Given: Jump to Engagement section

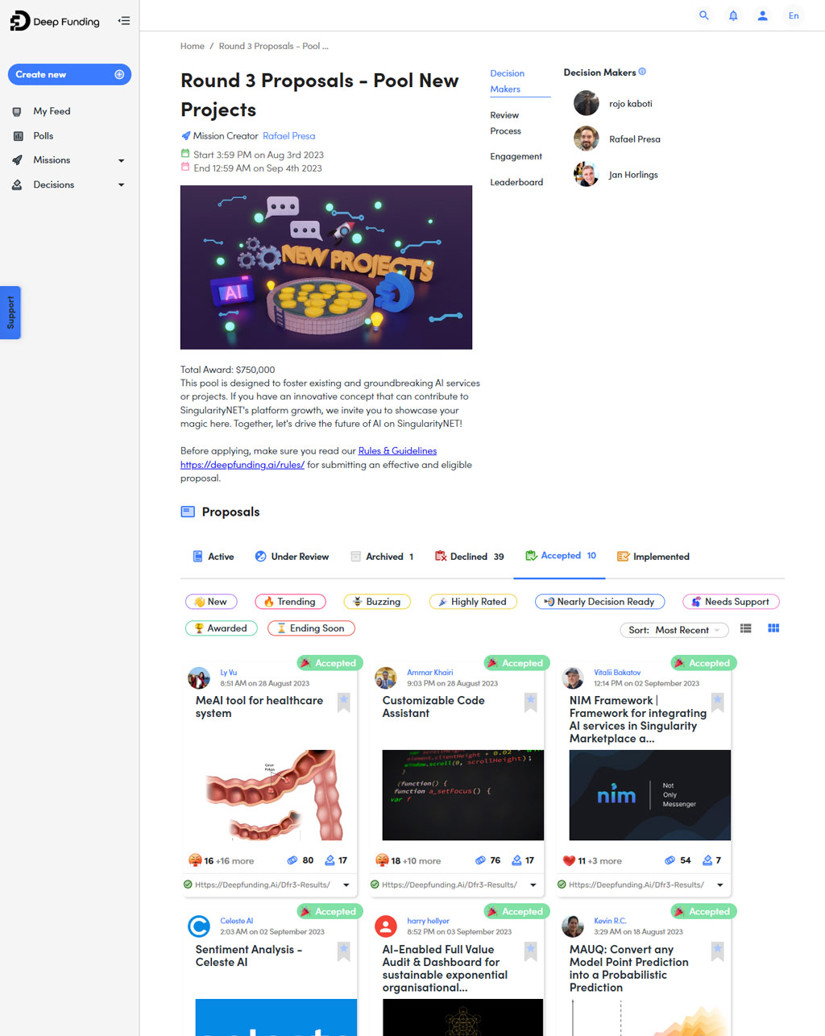Looking at the screenshot, I should point(516,156).
